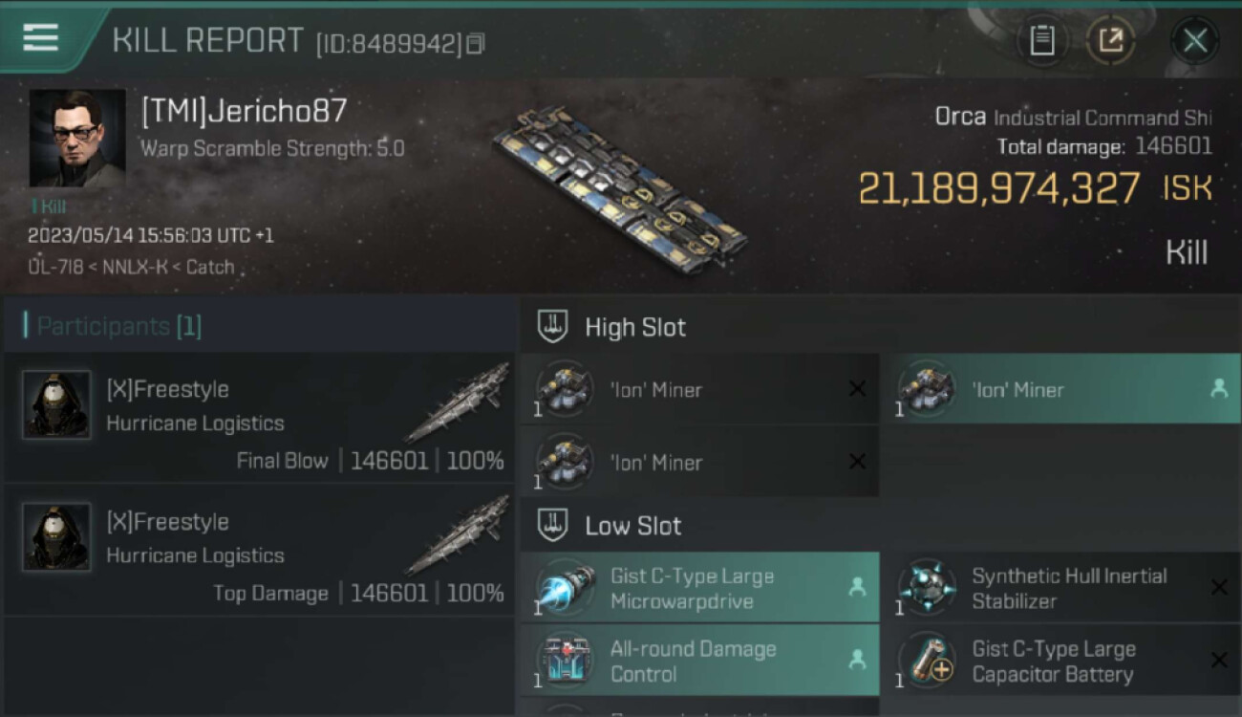Click the clipboard icon in header

pyautogui.click(x=1042, y=40)
